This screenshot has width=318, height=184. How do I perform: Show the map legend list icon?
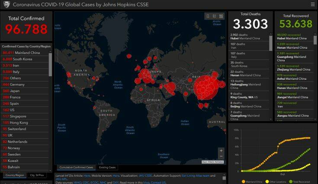(215, 16)
